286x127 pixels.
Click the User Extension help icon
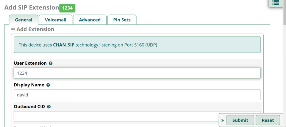(x=51, y=63)
